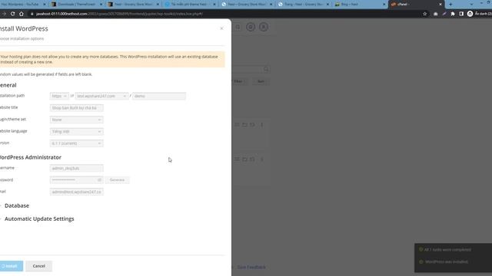Click the Filter button behind the dialog

pos(238,81)
